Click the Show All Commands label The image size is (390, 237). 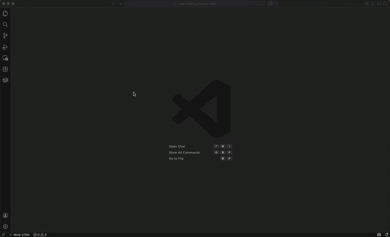coord(184,152)
